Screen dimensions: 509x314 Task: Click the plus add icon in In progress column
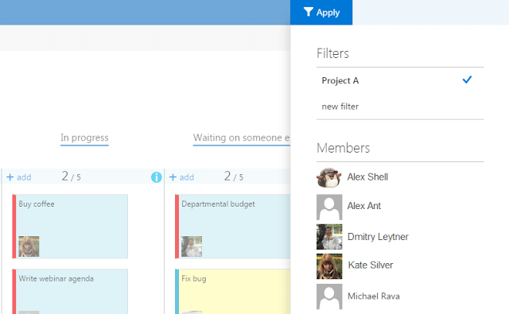tap(10, 177)
